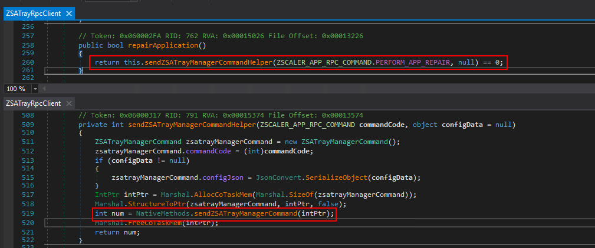595x248 pixels.
Task: Click sendZSATrayManagerCommand call on line 519
Action: click(x=245, y=214)
